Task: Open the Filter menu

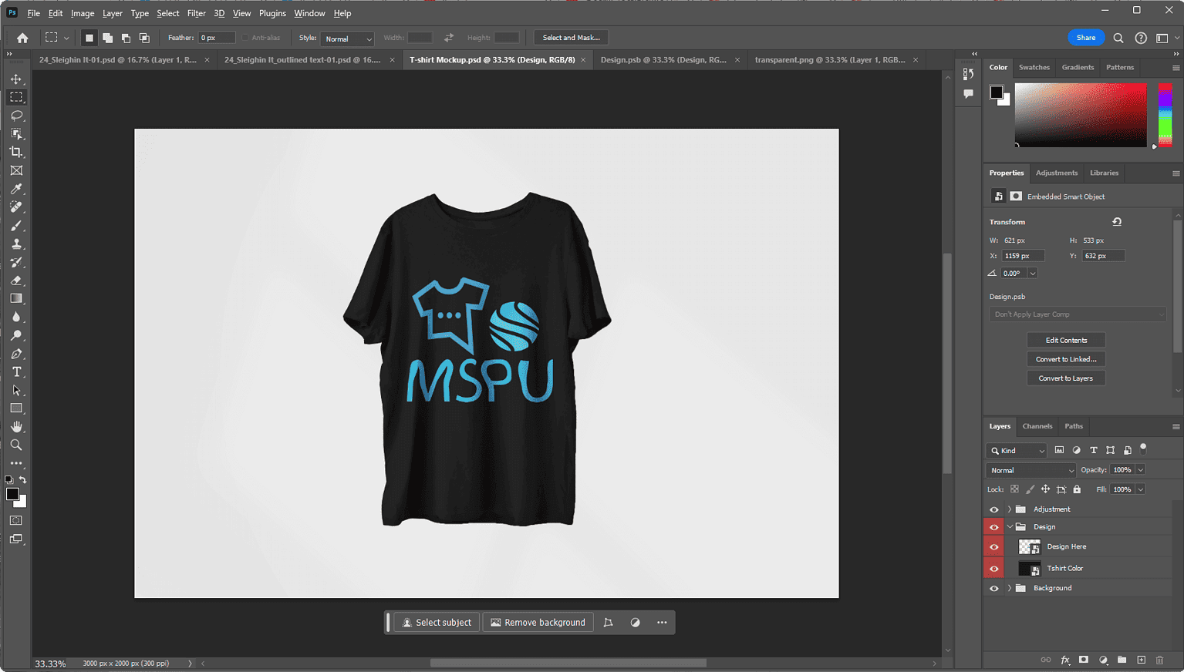Action: click(196, 13)
